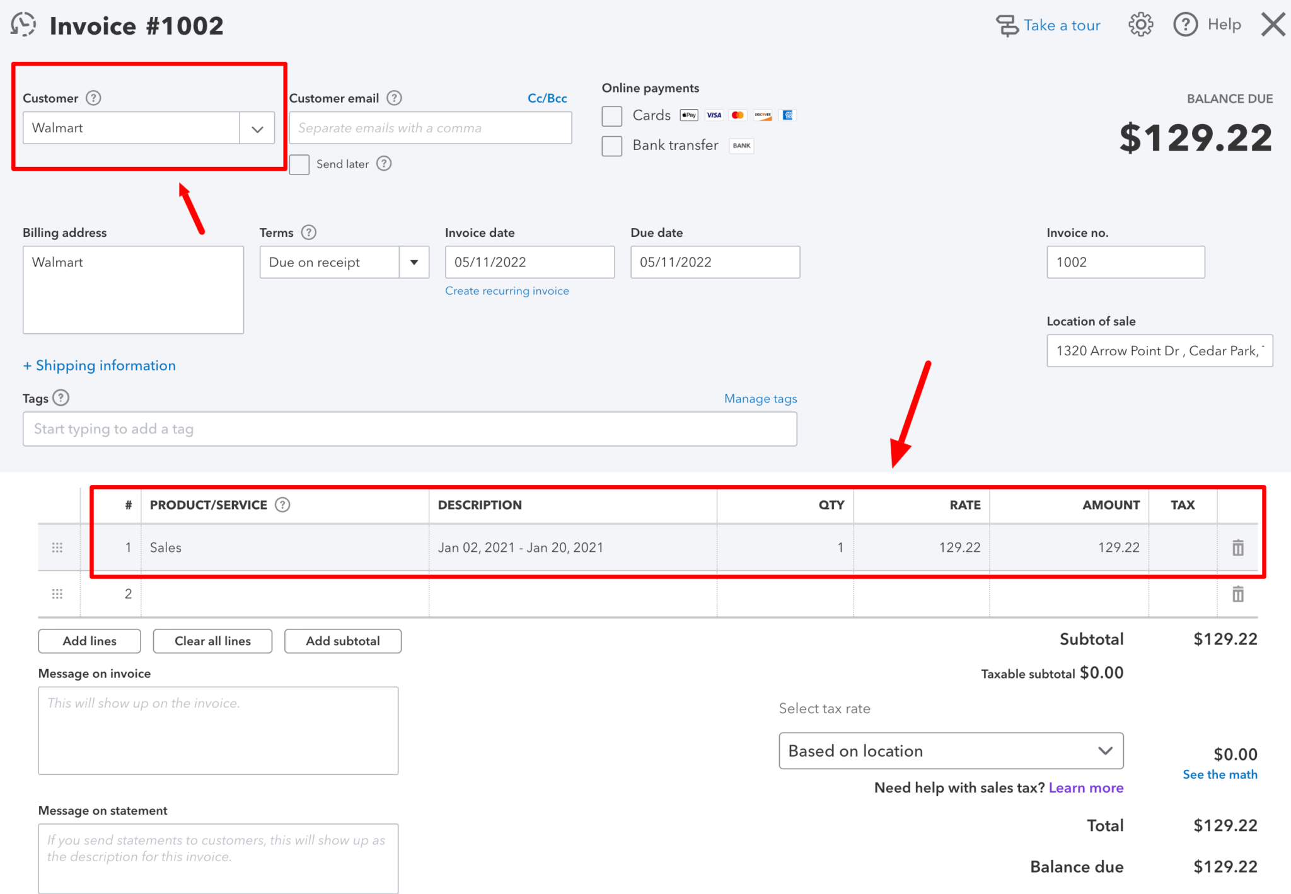The height and width of the screenshot is (894, 1291).
Task: Expand the Walmart customer dropdown
Action: pyautogui.click(x=257, y=129)
